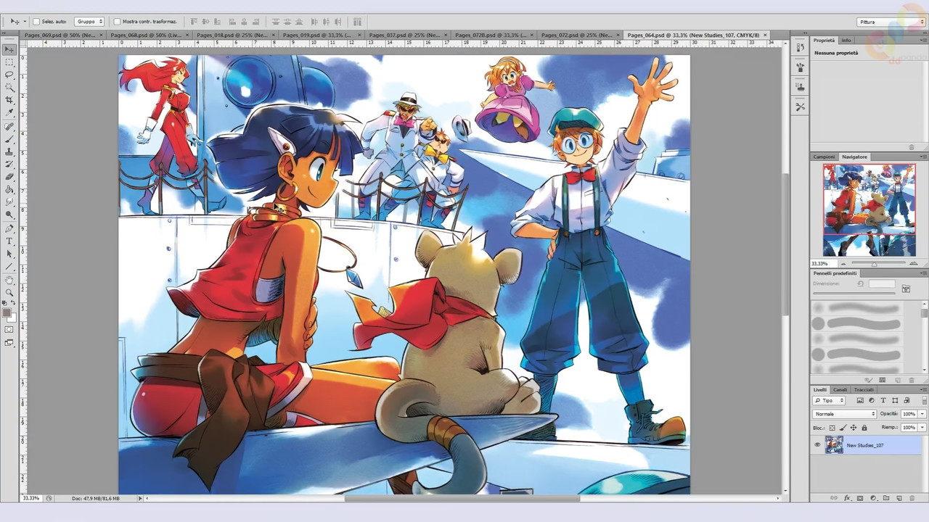Select the Path Selection tool
The height and width of the screenshot is (522, 929).
click(9, 254)
